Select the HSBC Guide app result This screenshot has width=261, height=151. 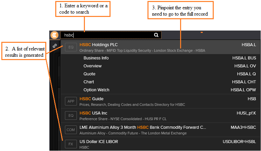[x=160, y=101]
